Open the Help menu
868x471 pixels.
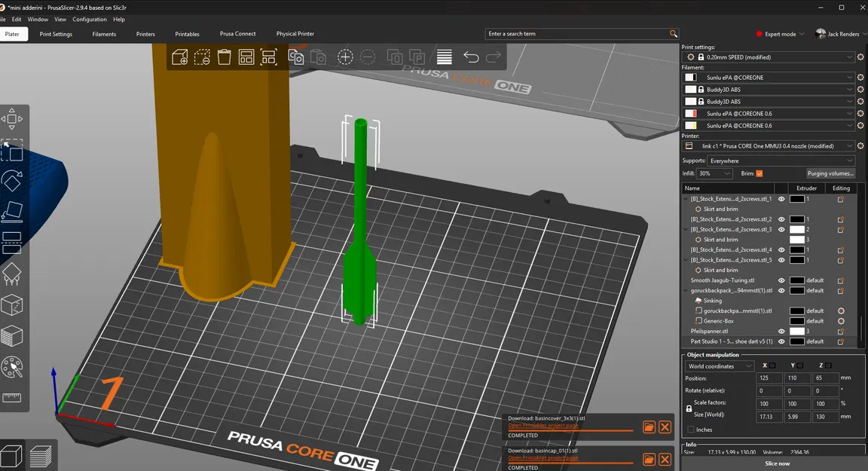click(119, 20)
